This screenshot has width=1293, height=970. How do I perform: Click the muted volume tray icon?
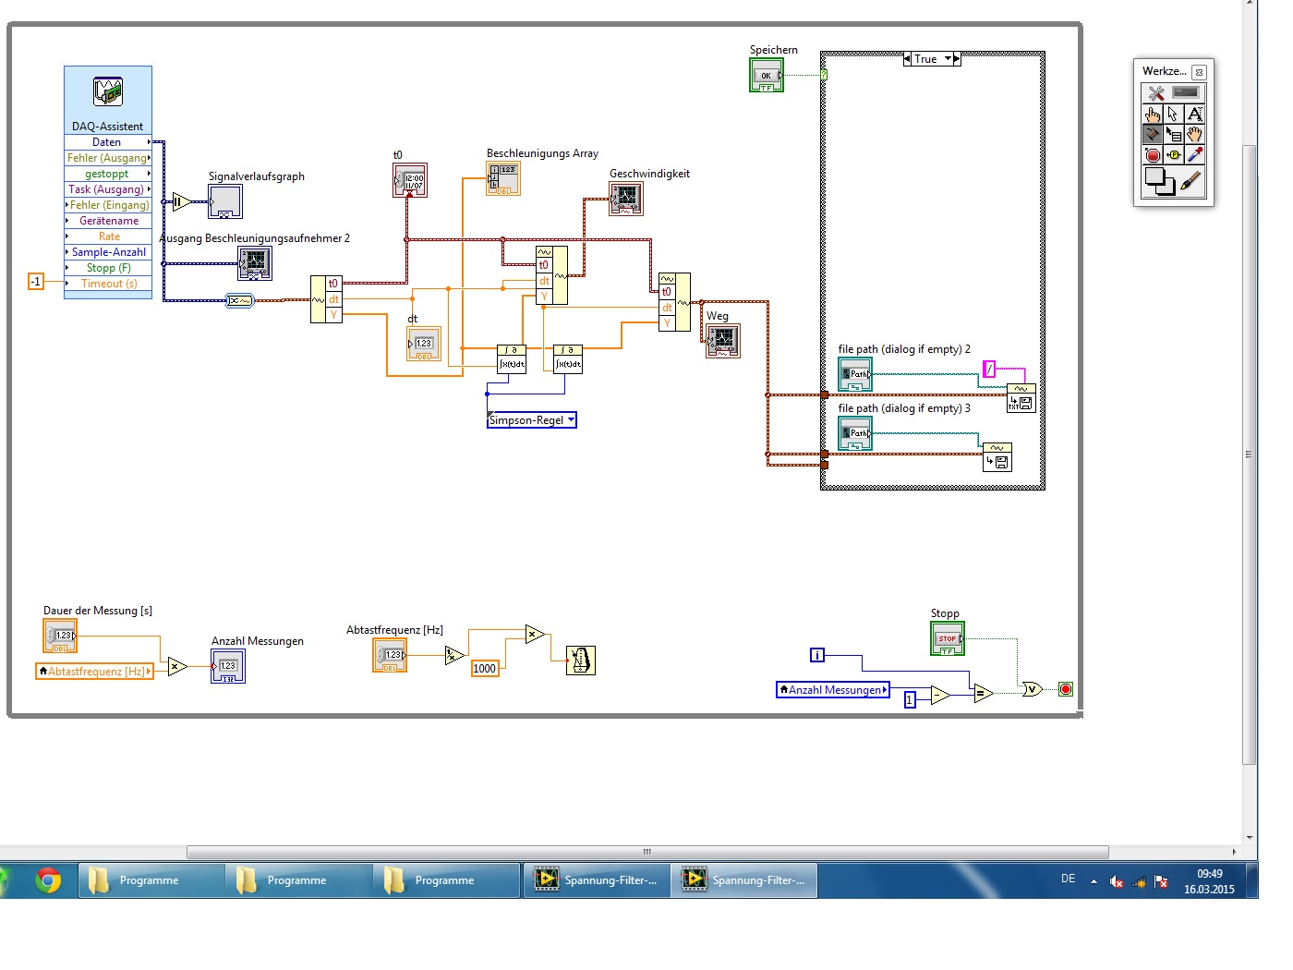tap(1116, 881)
